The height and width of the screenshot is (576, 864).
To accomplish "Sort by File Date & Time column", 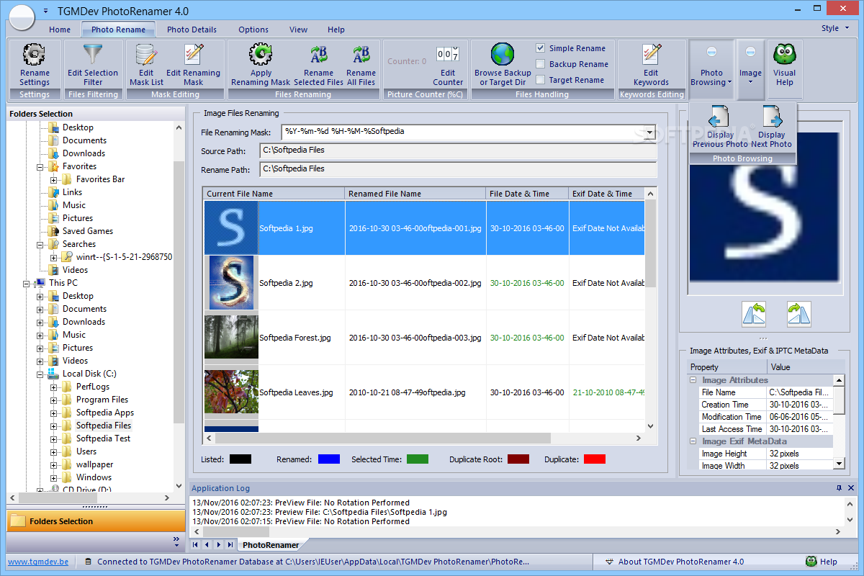I will point(528,194).
